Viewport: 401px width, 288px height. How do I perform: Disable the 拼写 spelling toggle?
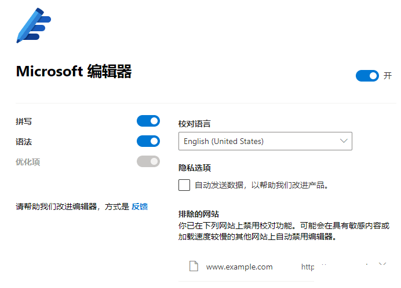coord(148,121)
